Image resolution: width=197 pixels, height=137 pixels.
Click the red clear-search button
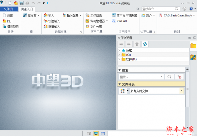(x=179, y=77)
